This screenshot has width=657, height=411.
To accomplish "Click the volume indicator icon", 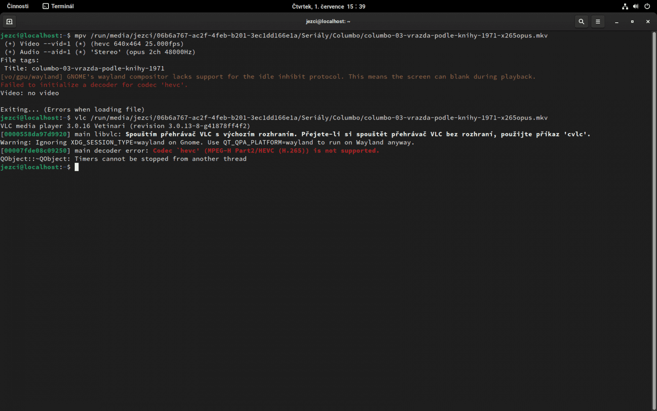I will click(x=636, y=6).
